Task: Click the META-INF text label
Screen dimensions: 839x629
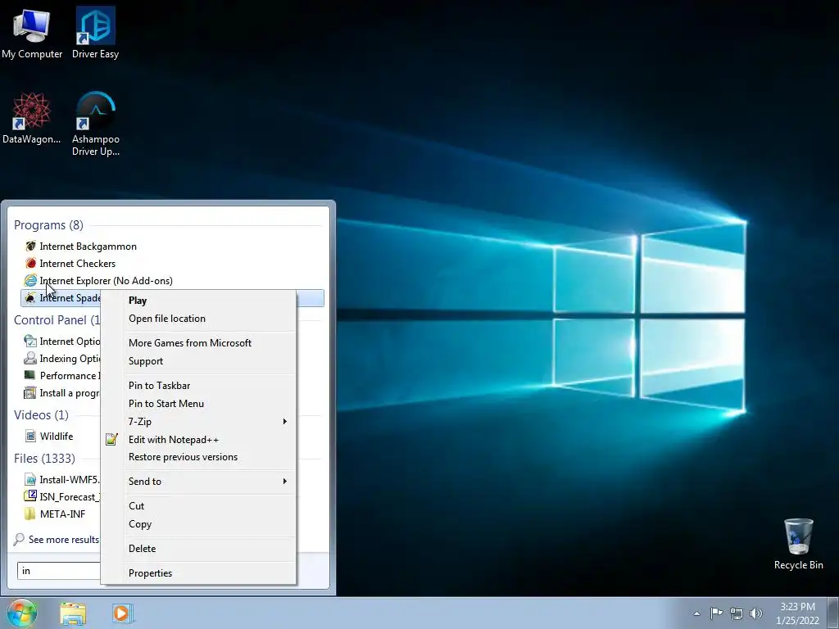Action: 62,514
